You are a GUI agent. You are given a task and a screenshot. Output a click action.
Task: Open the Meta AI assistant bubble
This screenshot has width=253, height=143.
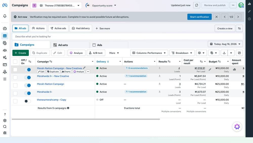tap(237, 127)
